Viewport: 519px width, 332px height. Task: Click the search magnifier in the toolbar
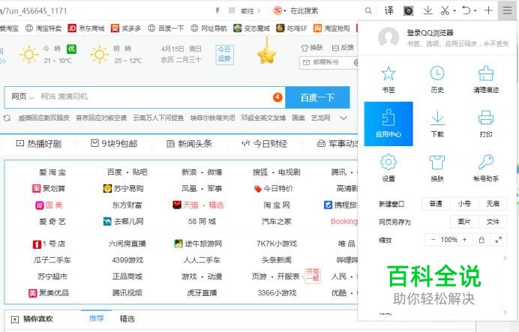point(368,11)
